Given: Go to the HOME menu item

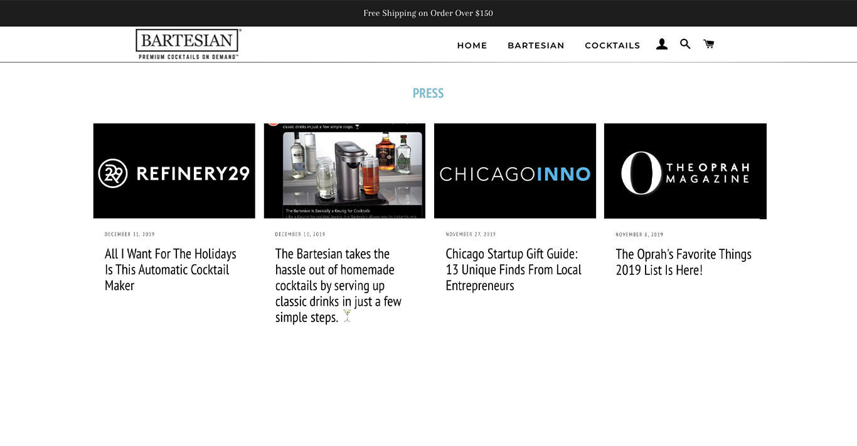Looking at the screenshot, I should (472, 45).
